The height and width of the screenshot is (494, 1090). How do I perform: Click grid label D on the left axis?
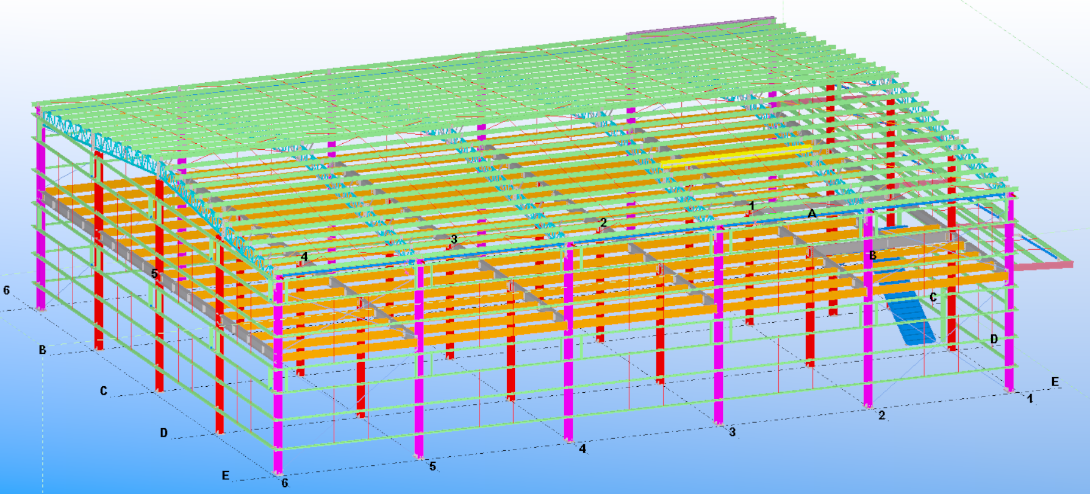tap(163, 433)
